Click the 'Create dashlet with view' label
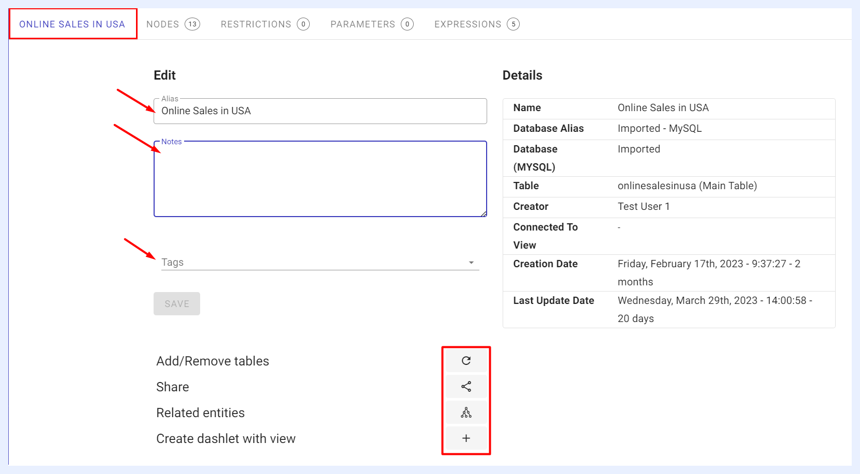The width and height of the screenshot is (860, 474). [226, 438]
